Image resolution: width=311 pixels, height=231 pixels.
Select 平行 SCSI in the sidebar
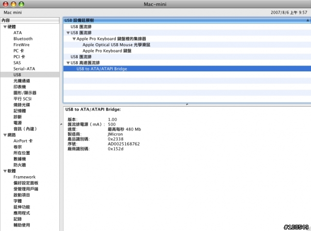(x=22, y=99)
